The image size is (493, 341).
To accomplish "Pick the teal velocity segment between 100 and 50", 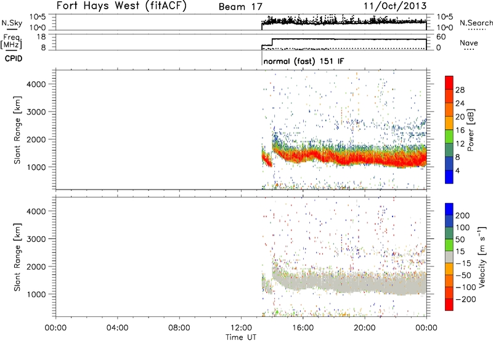I will tap(449, 233).
